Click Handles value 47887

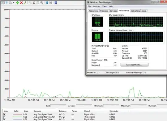[x=144, y=48]
